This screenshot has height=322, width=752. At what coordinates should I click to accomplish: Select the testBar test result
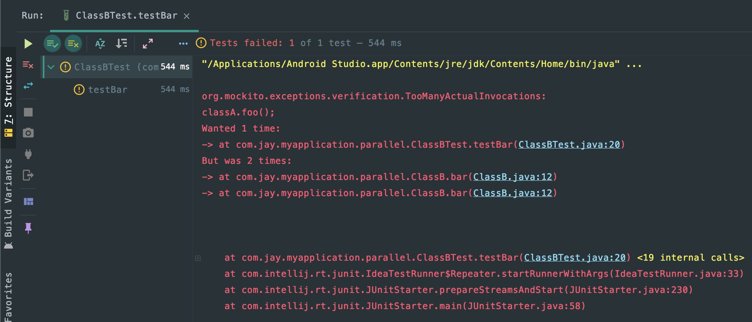tap(107, 90)
